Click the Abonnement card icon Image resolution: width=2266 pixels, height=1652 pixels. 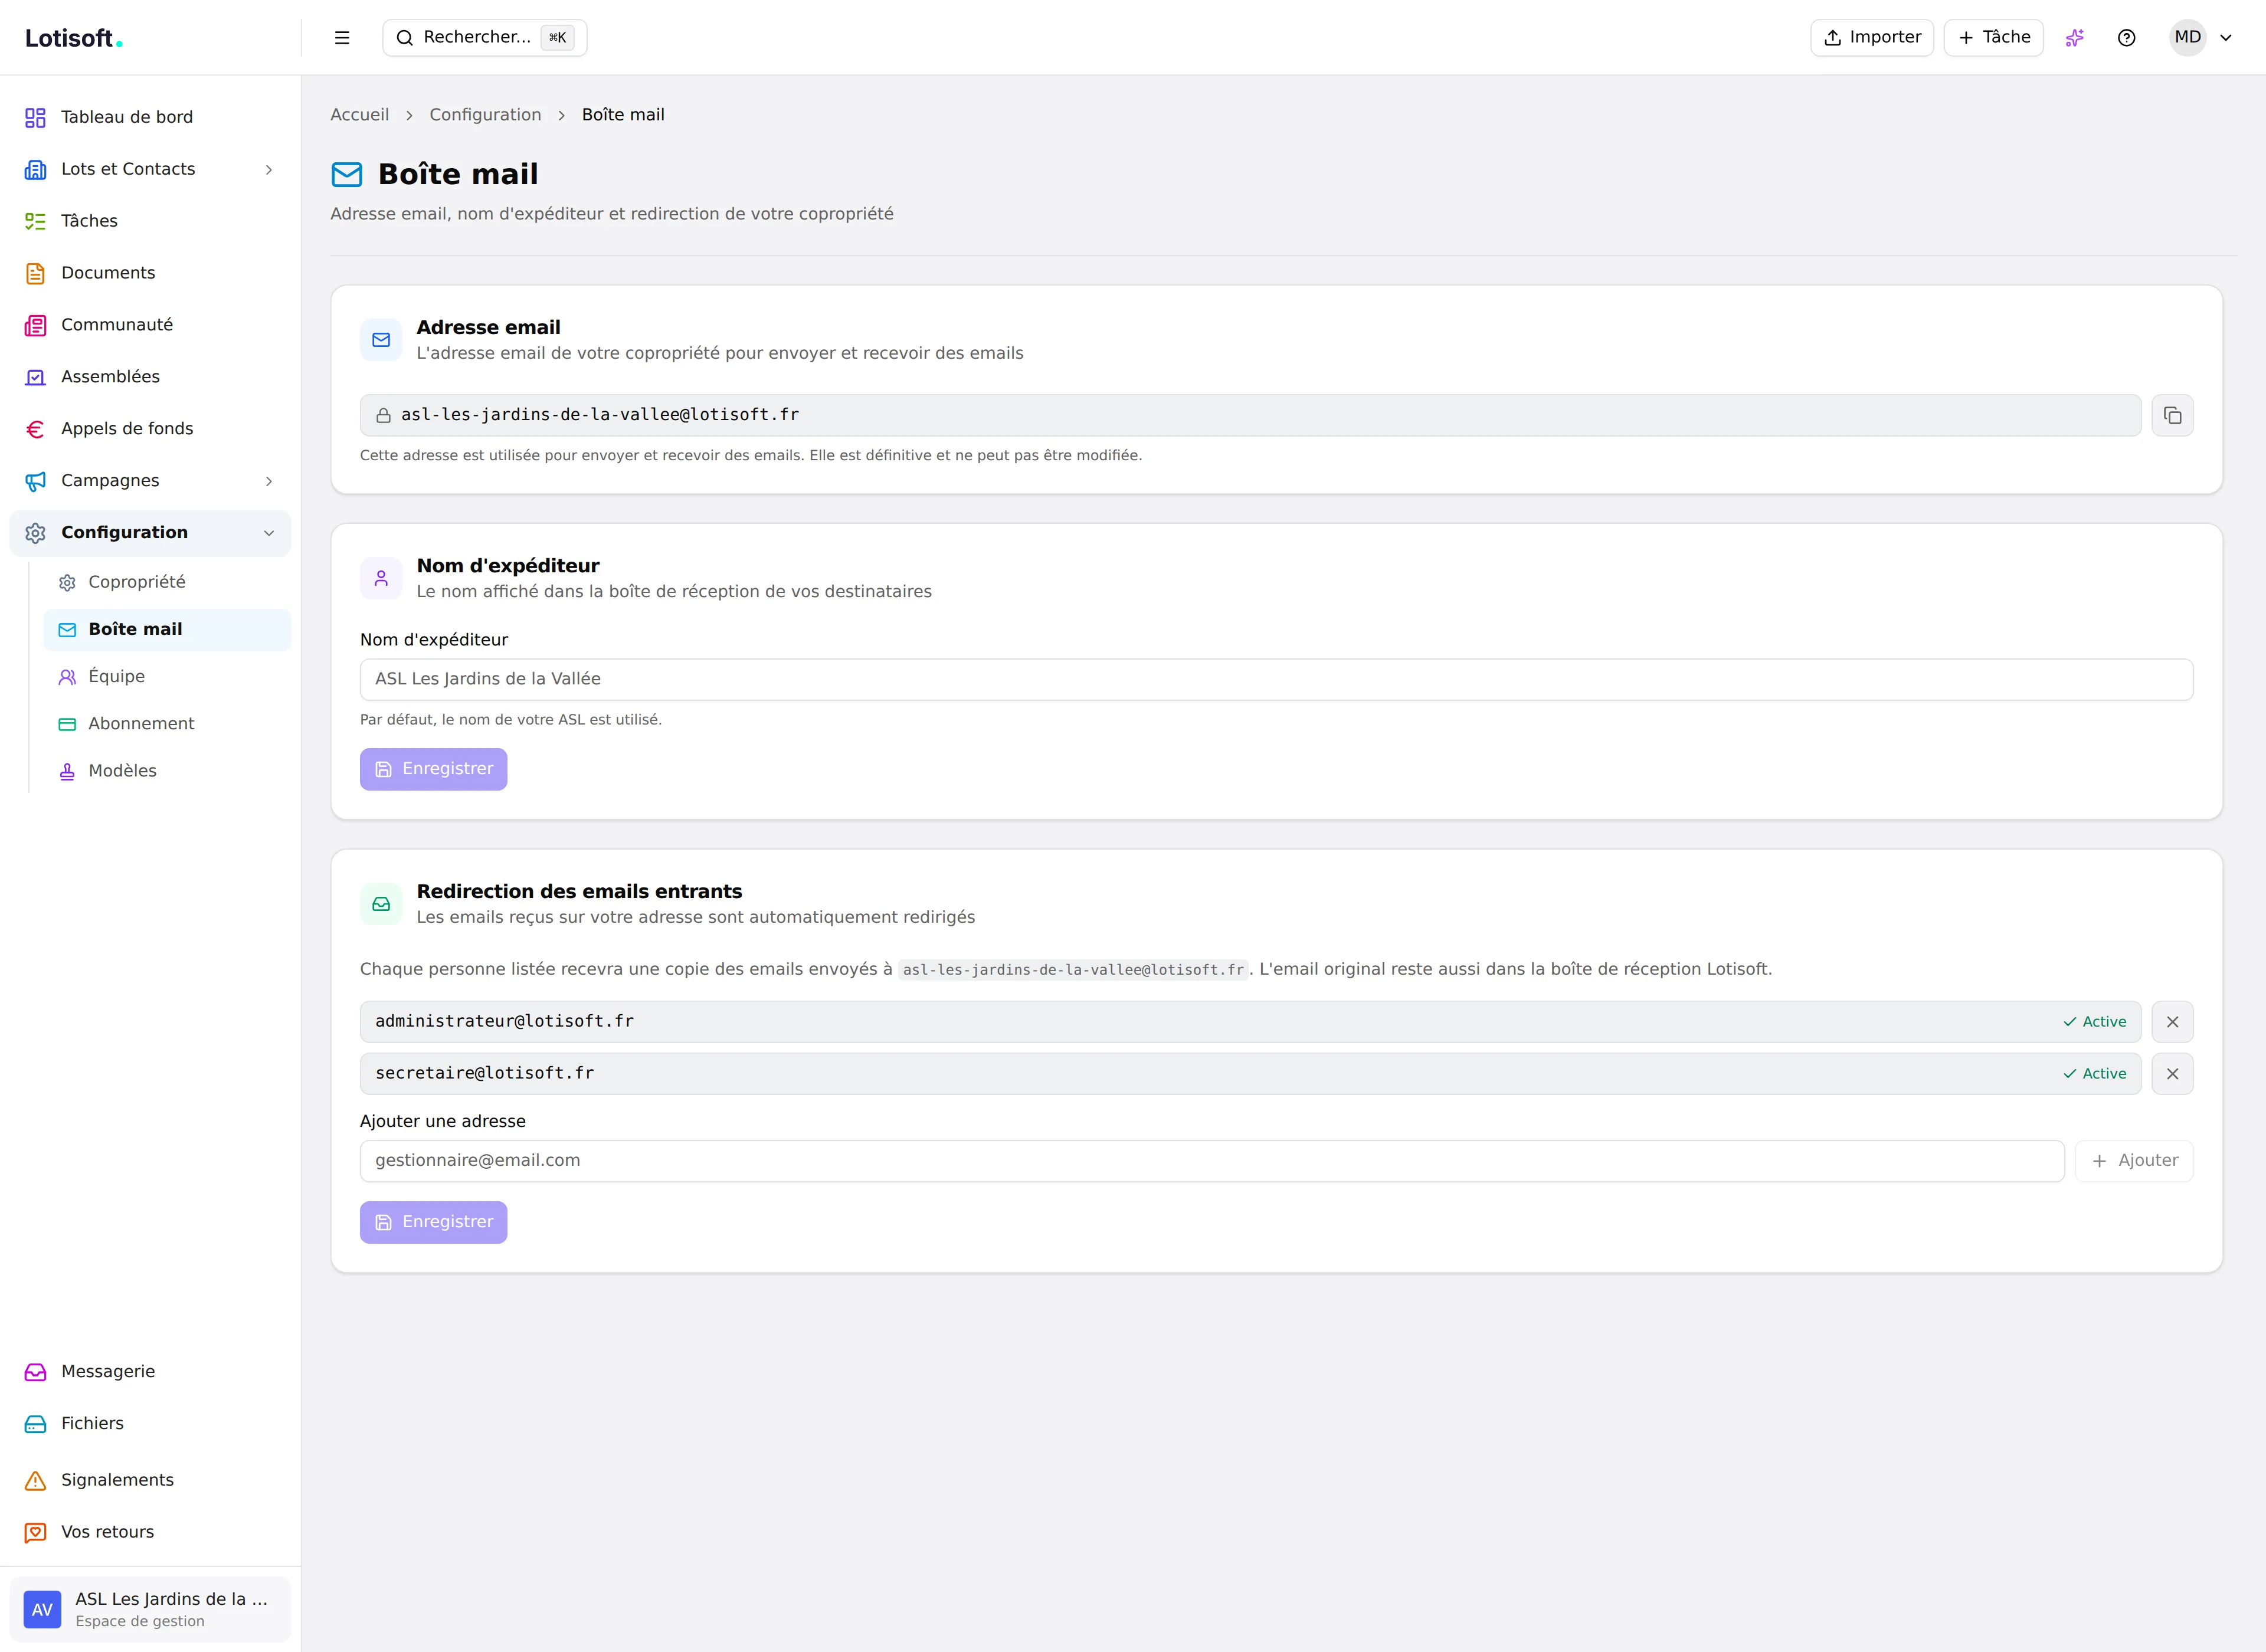click(x=67, y=724)
